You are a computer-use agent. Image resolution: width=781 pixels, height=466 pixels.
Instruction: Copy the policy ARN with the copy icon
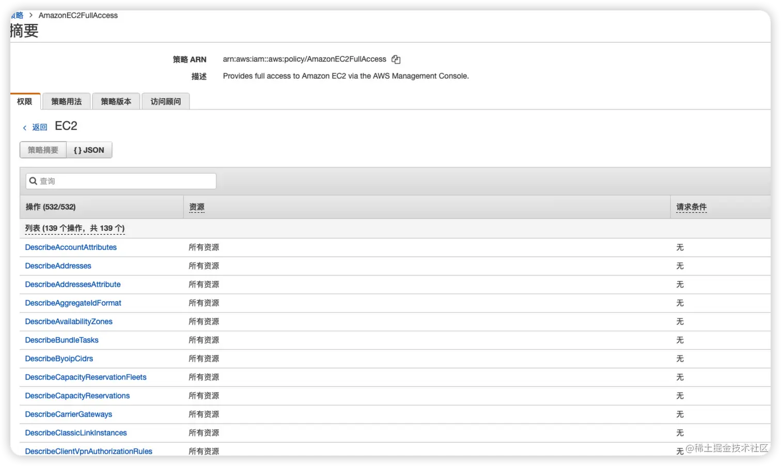click(396, 59)
